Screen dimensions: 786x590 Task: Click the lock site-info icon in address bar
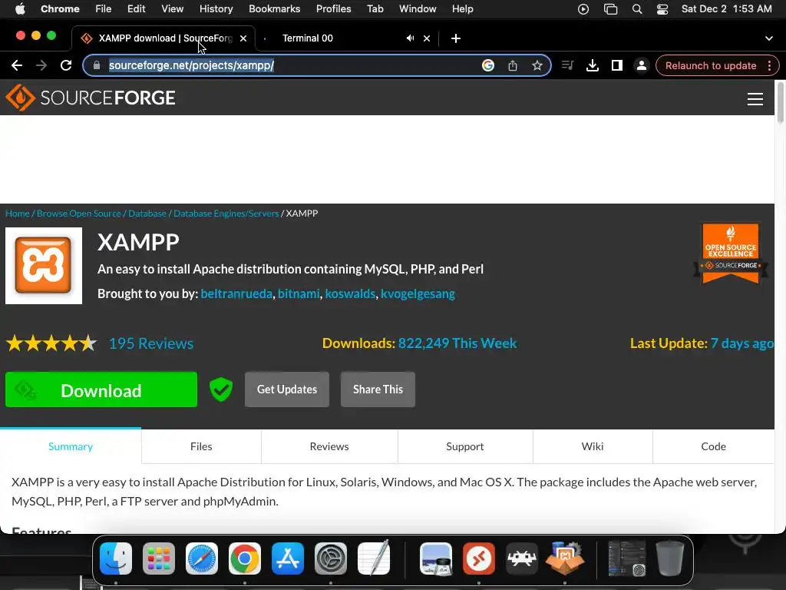(97, 65)
